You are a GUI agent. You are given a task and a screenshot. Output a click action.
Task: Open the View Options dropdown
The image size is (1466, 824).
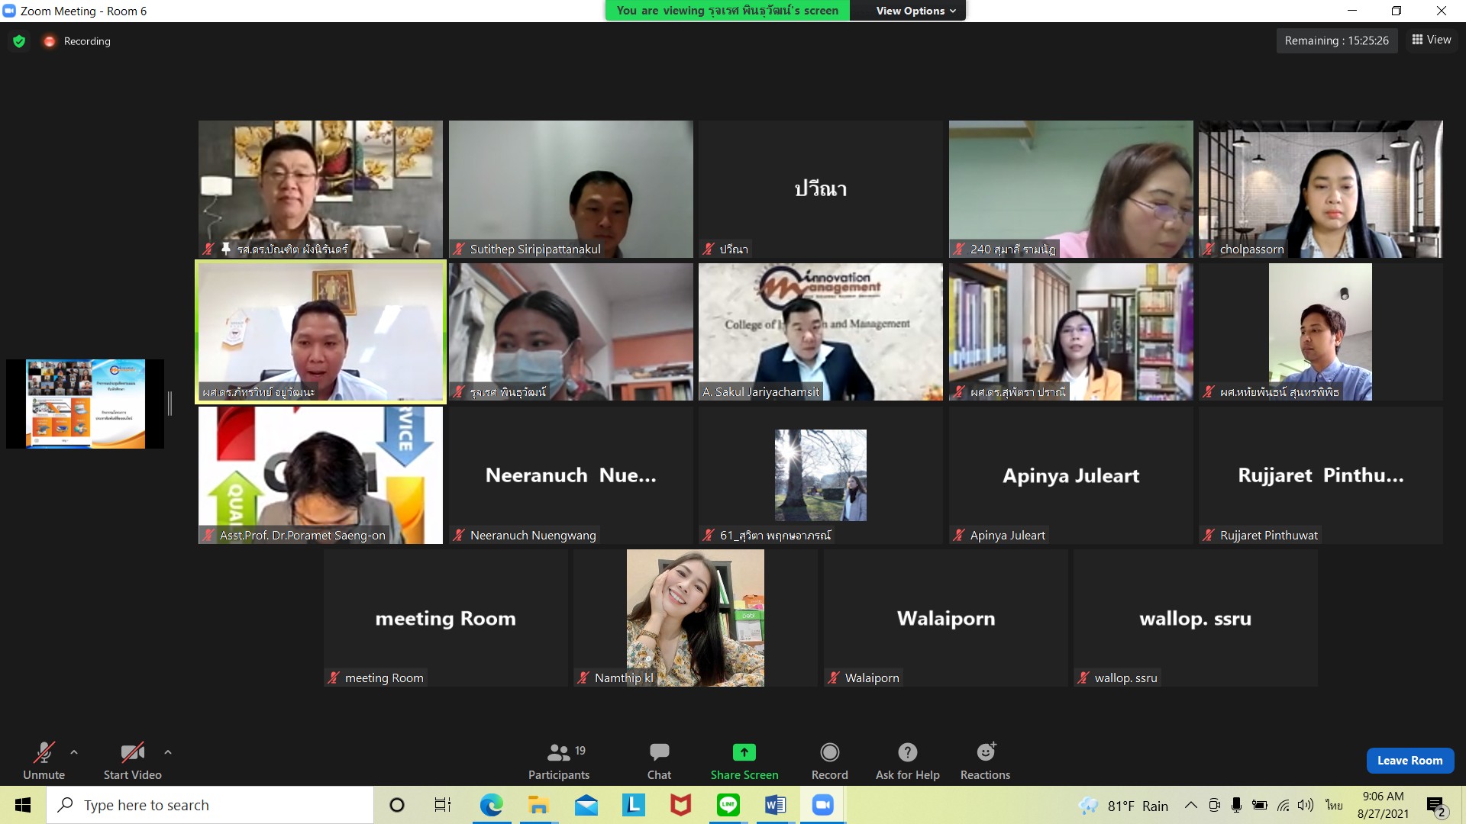(915, 11)
